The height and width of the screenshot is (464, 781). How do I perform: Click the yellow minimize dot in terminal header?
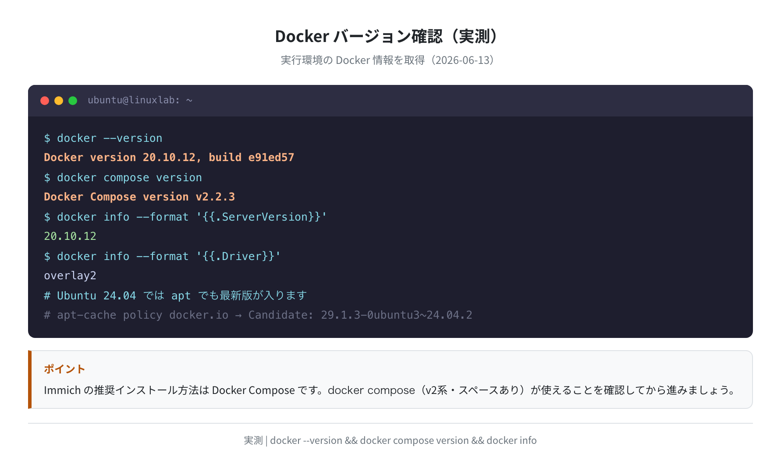[x=59, y=101]
